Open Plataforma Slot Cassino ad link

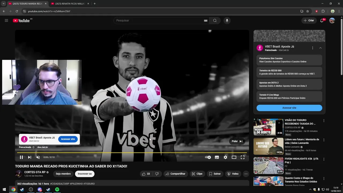tap(289, 60)
